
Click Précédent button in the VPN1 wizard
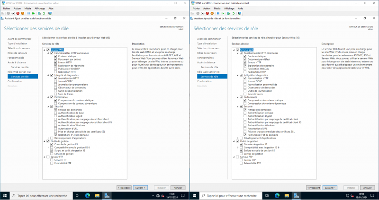(314, 188)
